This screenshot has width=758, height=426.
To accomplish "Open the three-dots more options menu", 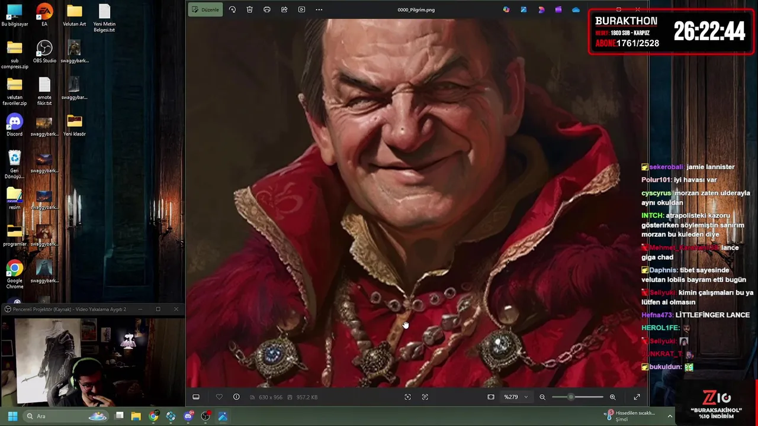I will click(x=319, y=9).
